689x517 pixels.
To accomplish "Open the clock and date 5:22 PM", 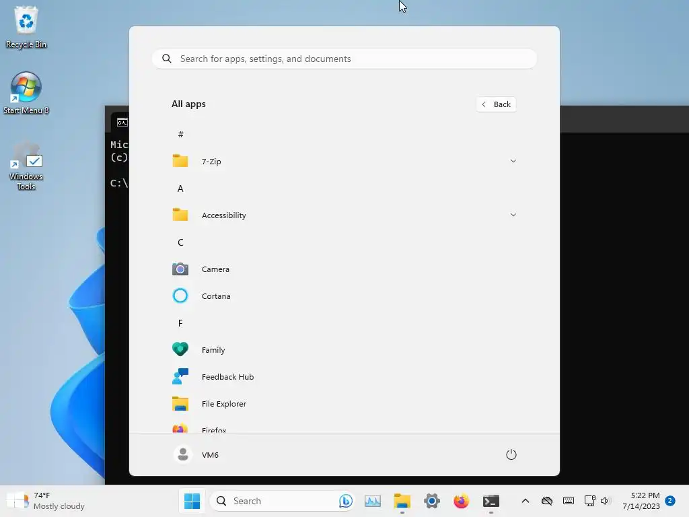I will [641, 501].
